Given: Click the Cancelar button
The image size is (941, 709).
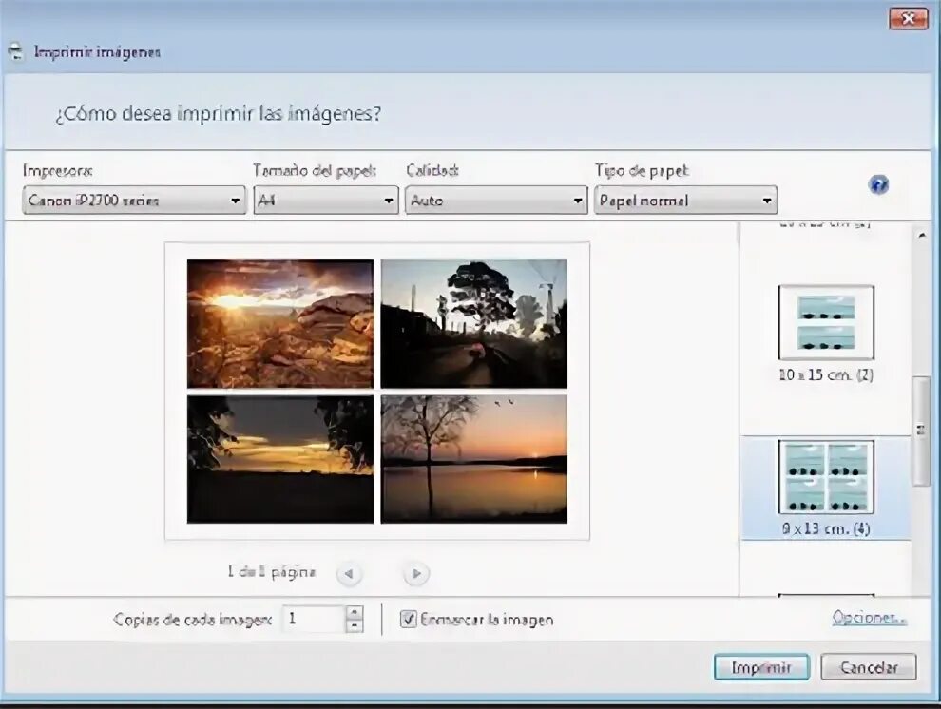Looking at the screenshot, I should point(869,667).
